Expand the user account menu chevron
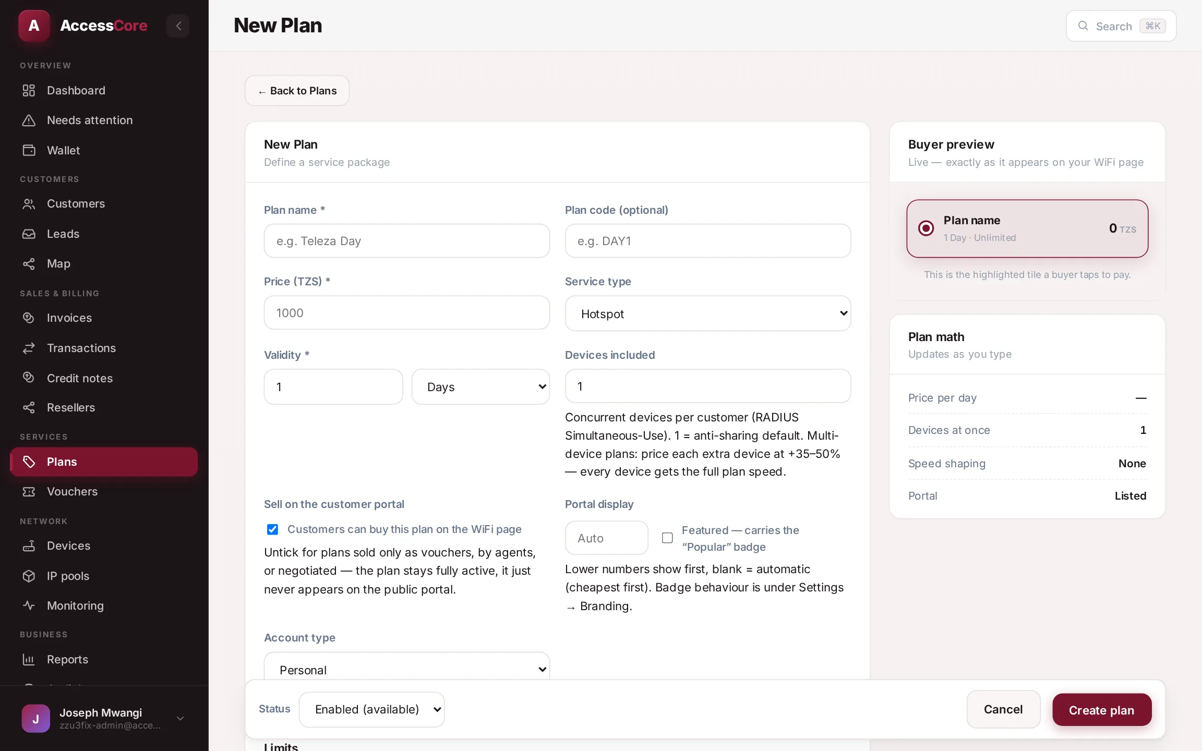Viewport: 1202px width, 751px height. click(181, 718)
